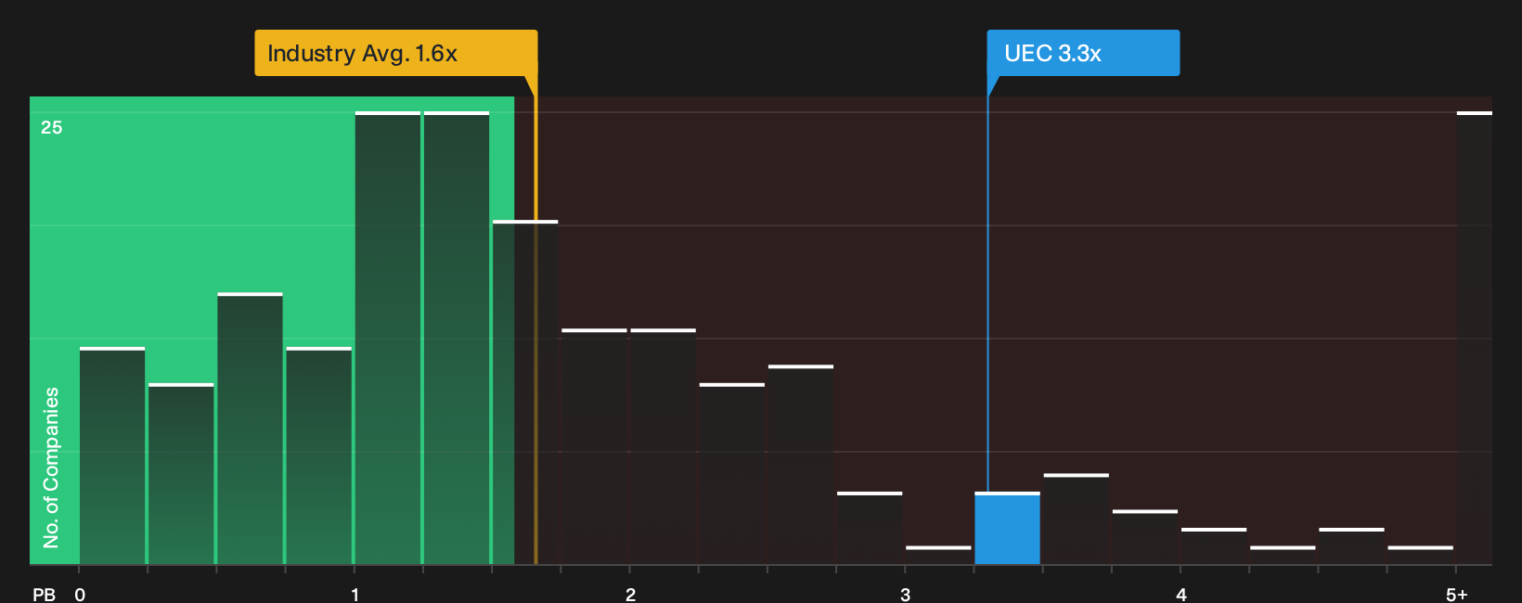Click the bar starting at PB 4
Viewport: 1522px width, 603px height.
(x=1214, y=546)
